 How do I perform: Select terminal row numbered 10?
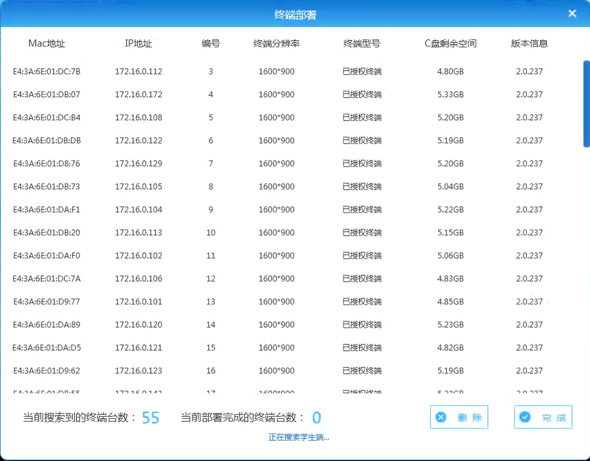(210, 233)
